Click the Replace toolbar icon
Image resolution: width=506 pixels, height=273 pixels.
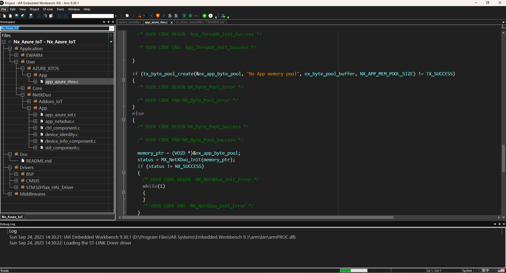(x=139, y=16)
